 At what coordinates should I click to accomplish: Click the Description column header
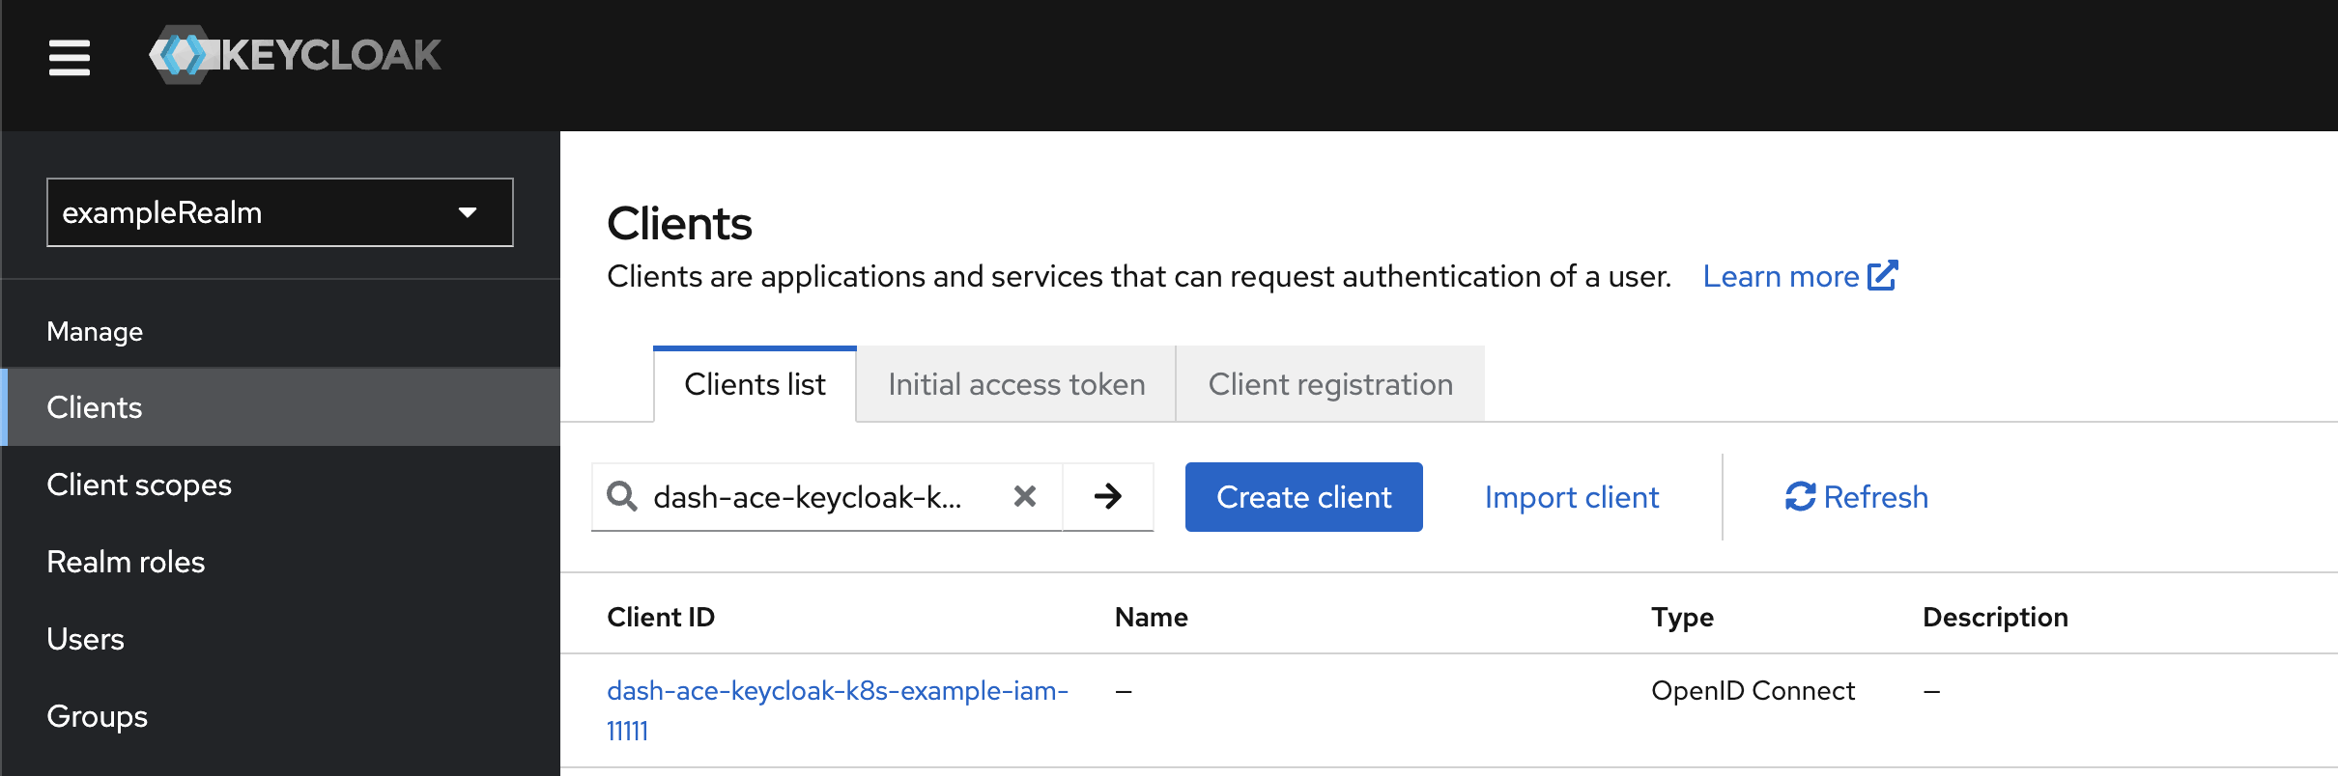[x=1995, y=617]
